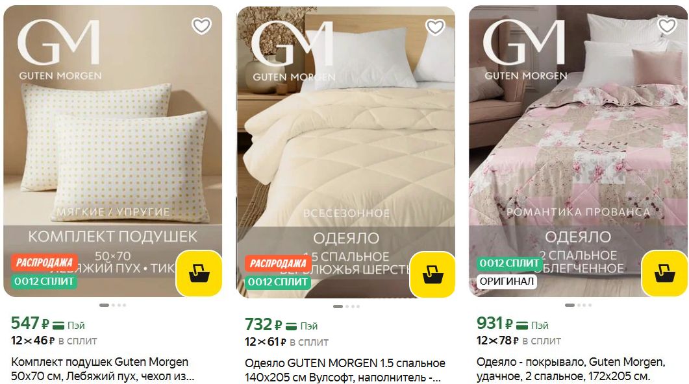The width and height of the screenshot is (689, 384).
Task: Toggle heart on Прованс blanket card
Action: (668, 25)
